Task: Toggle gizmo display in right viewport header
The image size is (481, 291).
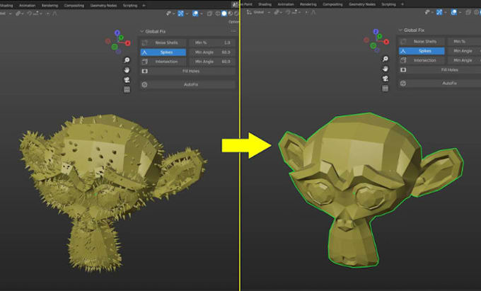Action: point(439,12)
